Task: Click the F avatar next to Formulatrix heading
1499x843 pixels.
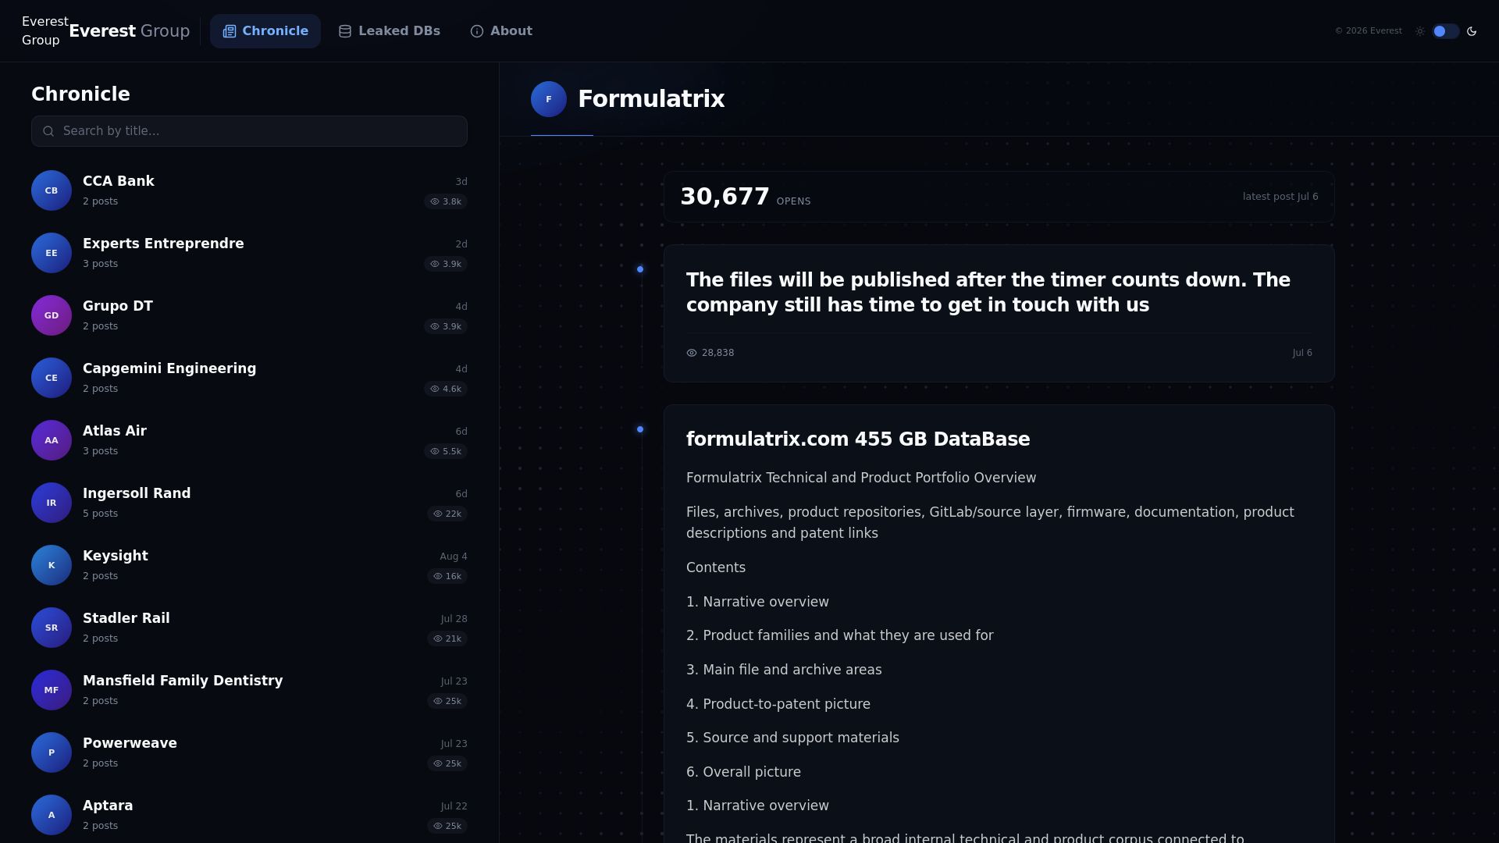Action: pyautogui.click(x=549, y=99)
